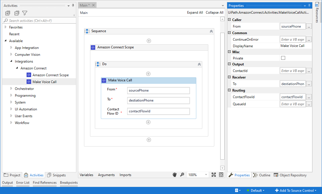Open the Output panel tab
322x194 pixels.
7,183
